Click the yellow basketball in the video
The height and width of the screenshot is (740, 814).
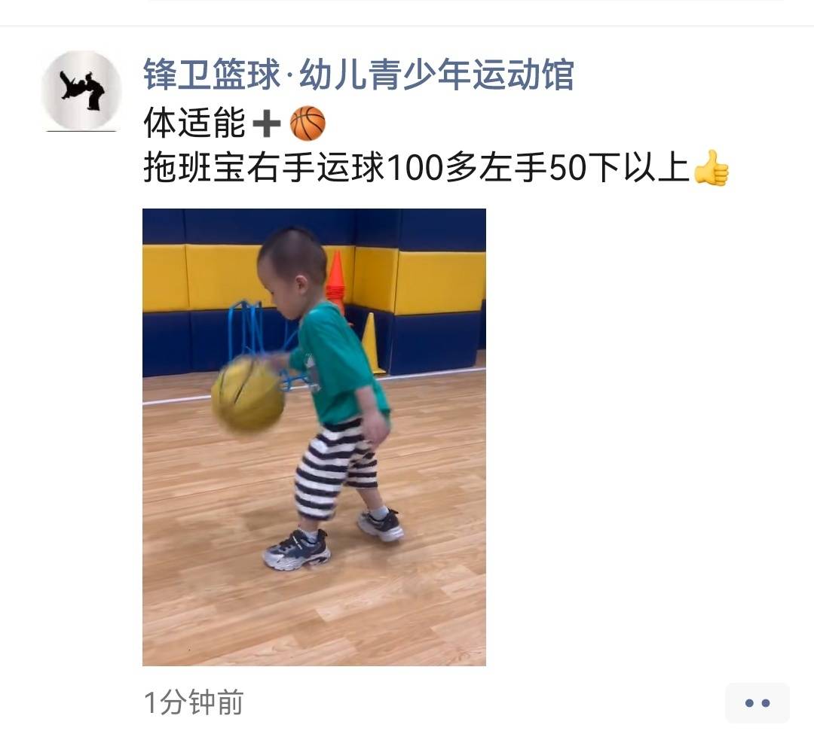pyautogui.click(x=248, y=394)
